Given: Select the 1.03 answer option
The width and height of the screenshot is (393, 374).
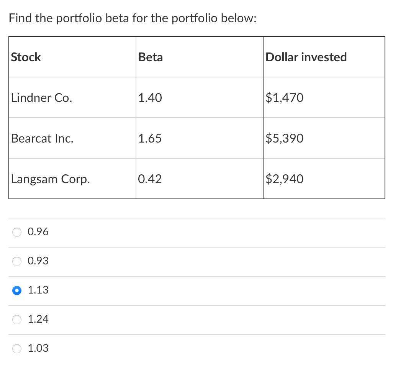Looking at the screenshot, I should pyautogui.click(x=17, y=348).
